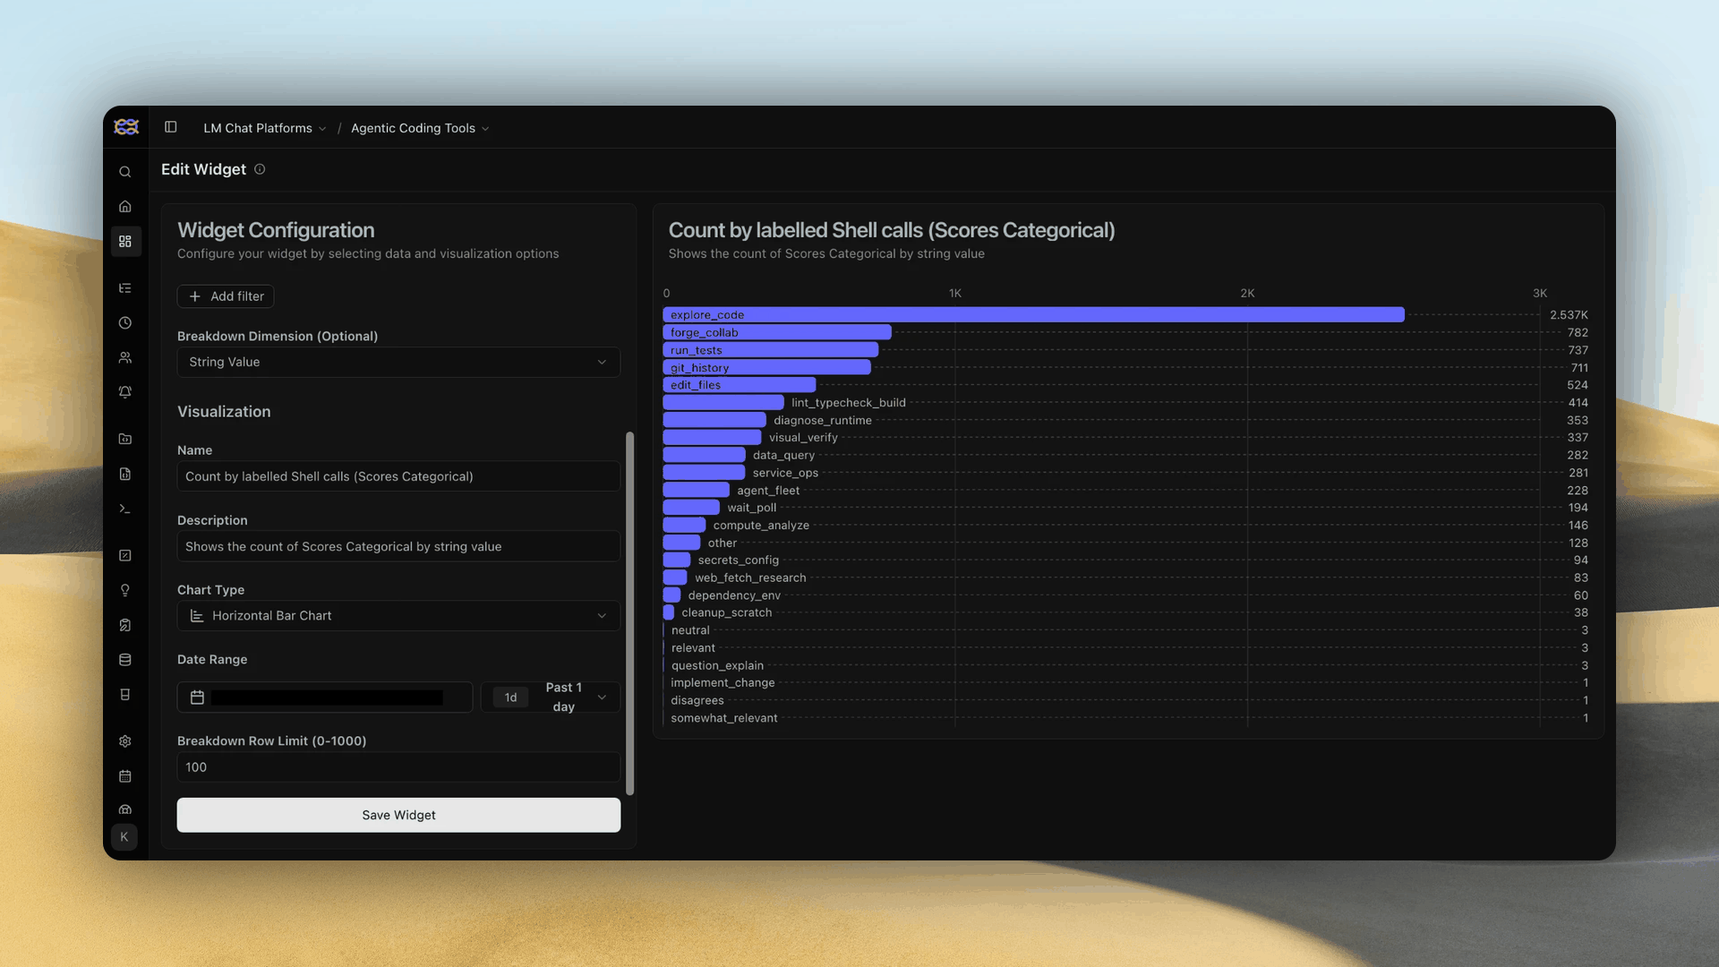Screen dimensions: 1719x967
Task: Open the Past 1 day range dropdown
Action: (x=551, y=697)
